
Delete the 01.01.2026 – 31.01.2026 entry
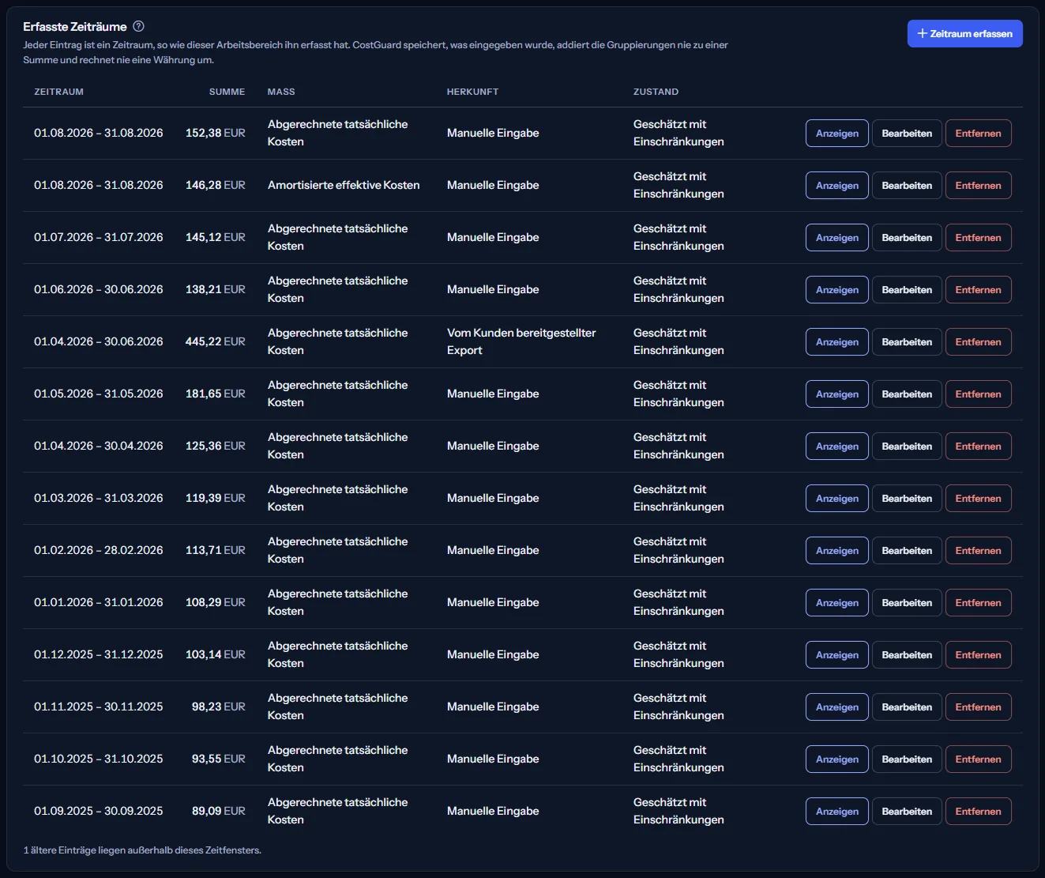pos(978,603)
